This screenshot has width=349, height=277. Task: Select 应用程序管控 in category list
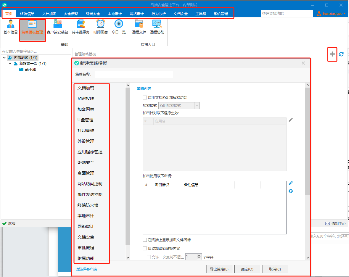click(90, 152)
